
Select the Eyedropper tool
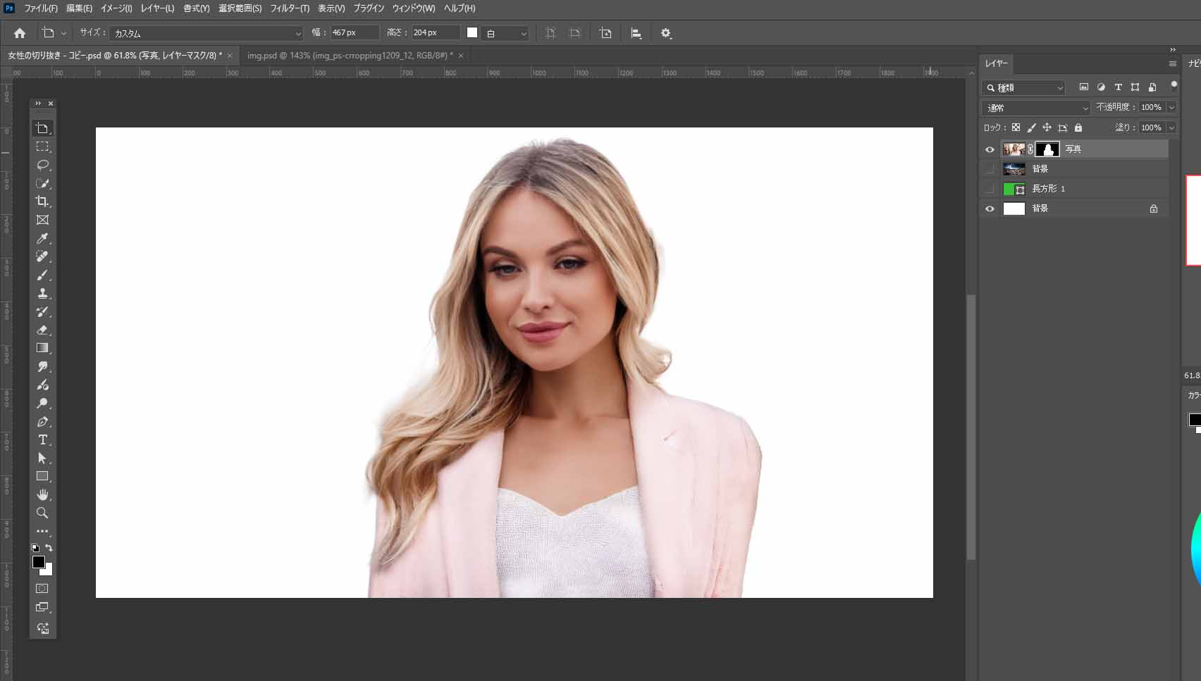[42, 239]
